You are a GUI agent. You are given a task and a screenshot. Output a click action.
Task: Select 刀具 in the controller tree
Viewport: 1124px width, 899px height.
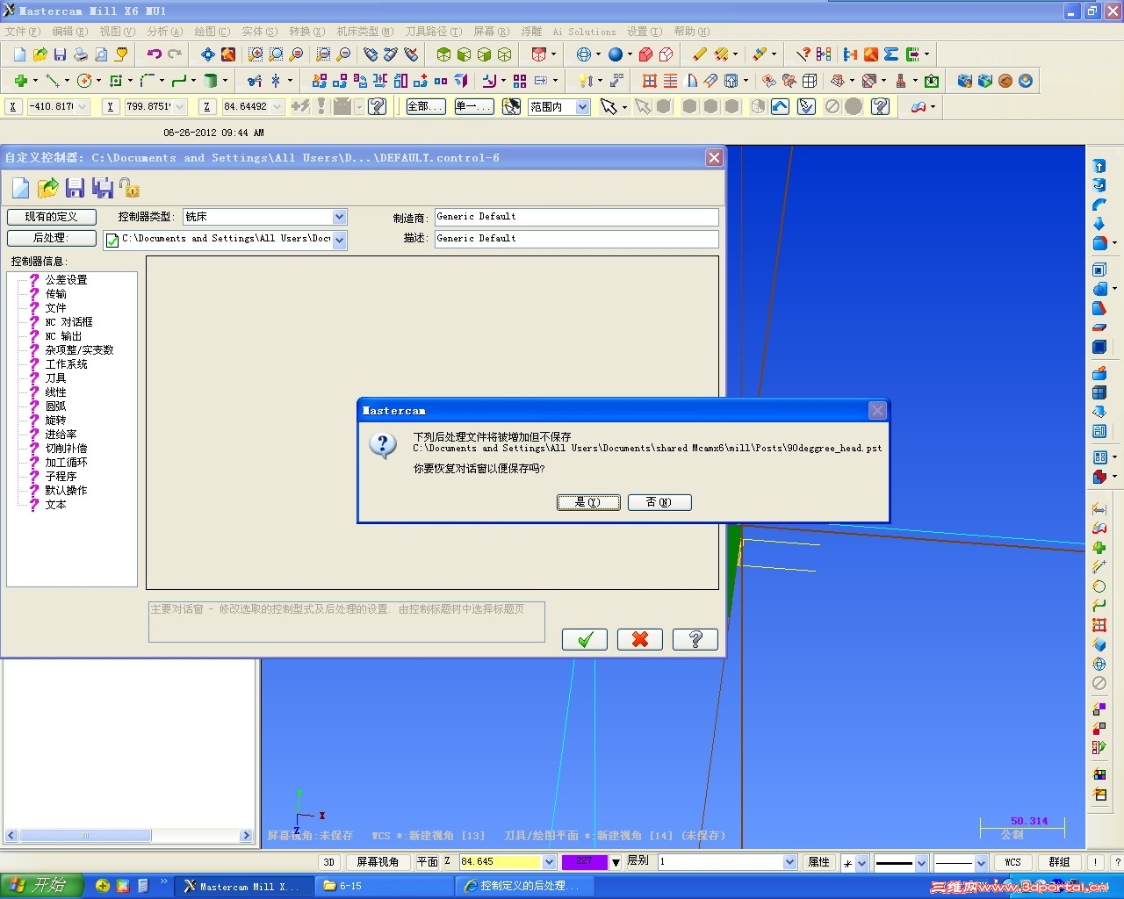[x=55, y=378]
